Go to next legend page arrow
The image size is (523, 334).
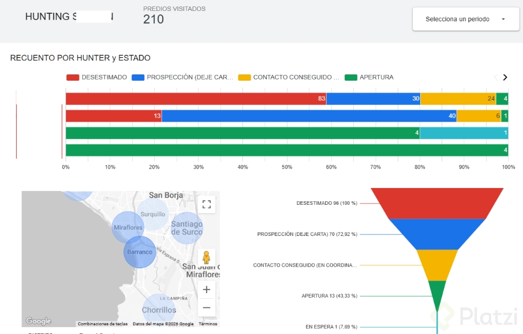[x=505, y=77]
